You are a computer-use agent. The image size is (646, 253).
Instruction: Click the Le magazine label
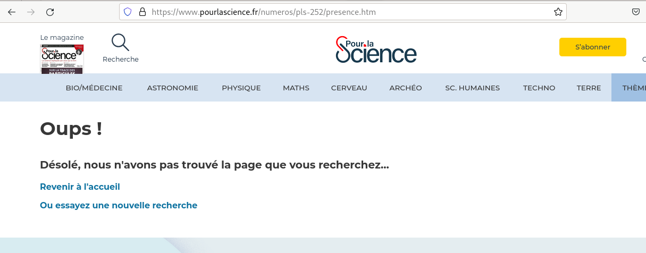pos(62,38)
